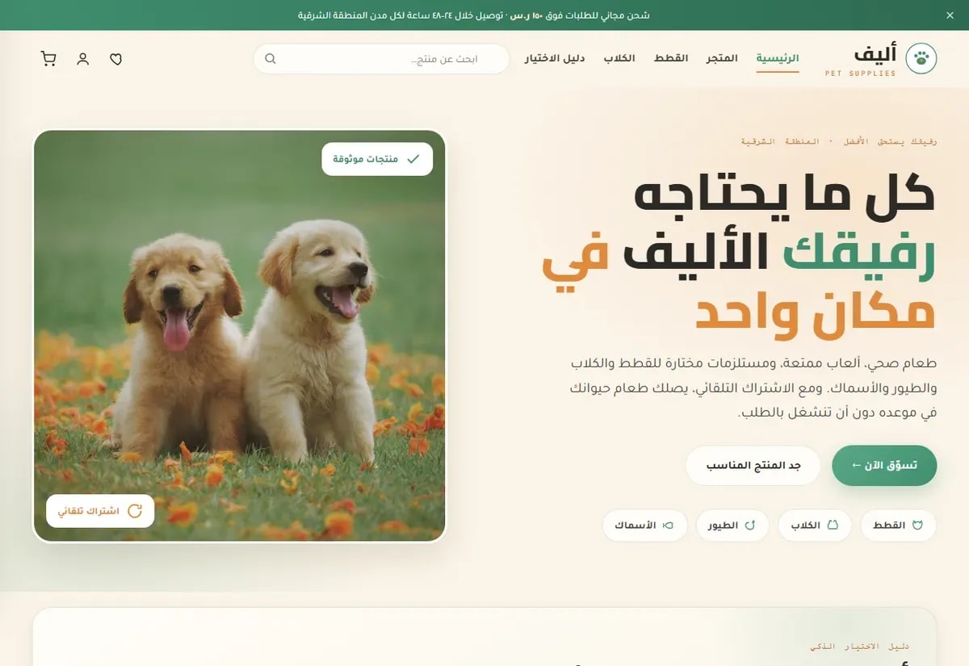Select the القطط category chip
The image size is (969, 666).
898,526
